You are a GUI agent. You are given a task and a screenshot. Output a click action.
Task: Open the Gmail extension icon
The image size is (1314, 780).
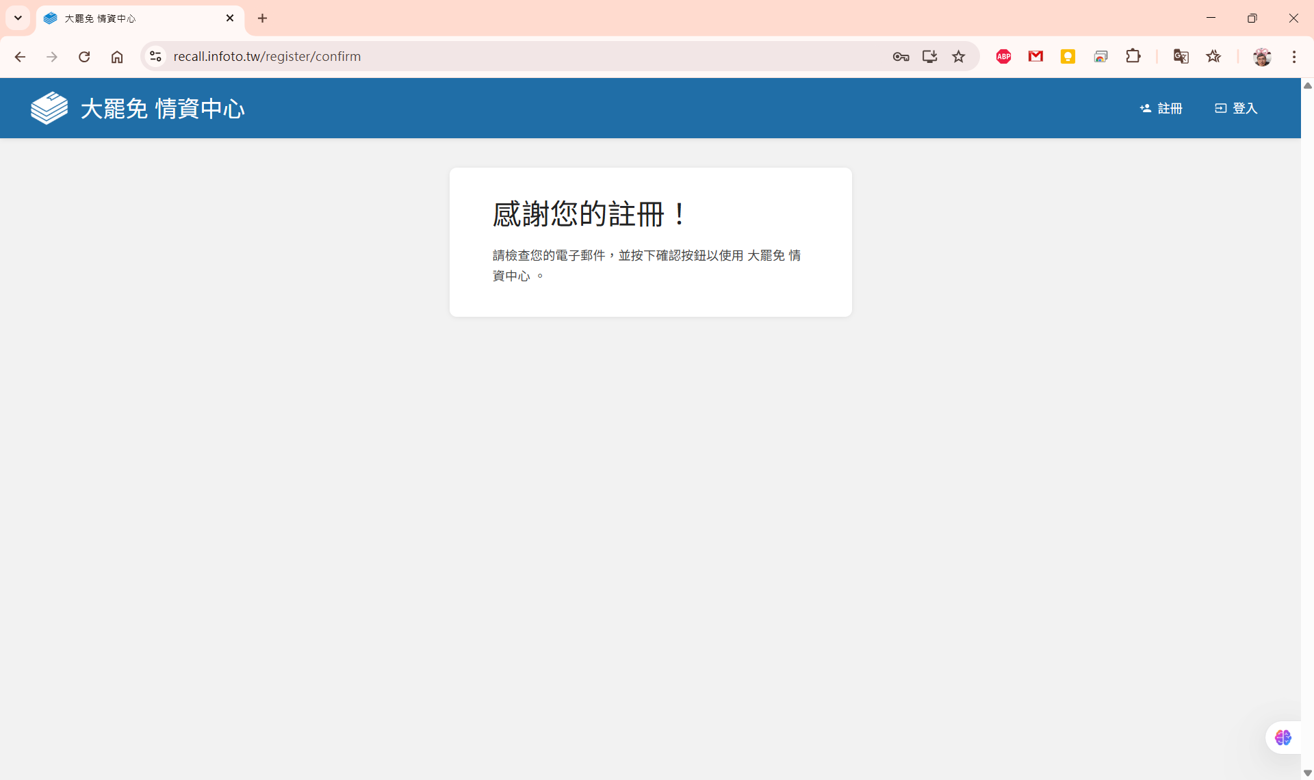[1035, 57]
